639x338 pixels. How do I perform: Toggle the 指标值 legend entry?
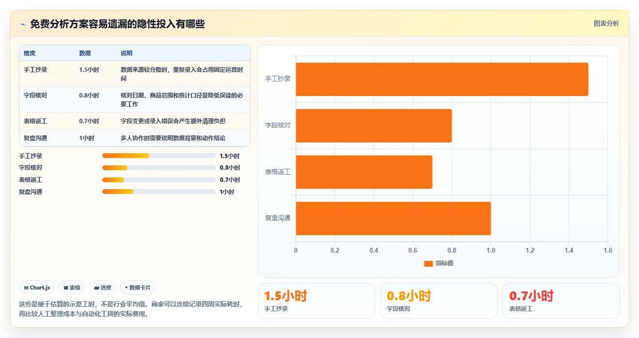[438, 263]
